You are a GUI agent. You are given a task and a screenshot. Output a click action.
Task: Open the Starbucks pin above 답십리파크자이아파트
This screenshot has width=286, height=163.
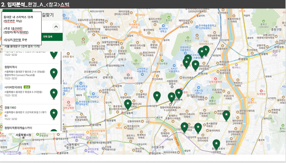click(198, 128)
